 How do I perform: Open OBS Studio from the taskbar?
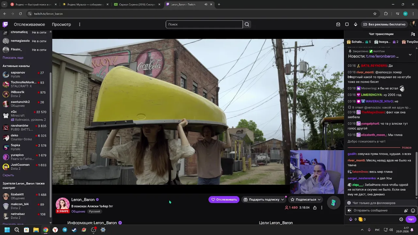[93, 230]
